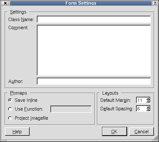Decrease Default Margin with down arrow

(x=148, y=101)
